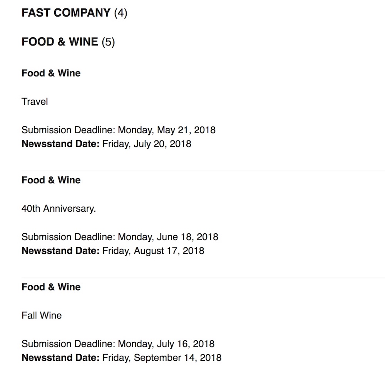Click the date text Friday, July 20, 2018
Screen dimensions: 385x380
(147, 144)
